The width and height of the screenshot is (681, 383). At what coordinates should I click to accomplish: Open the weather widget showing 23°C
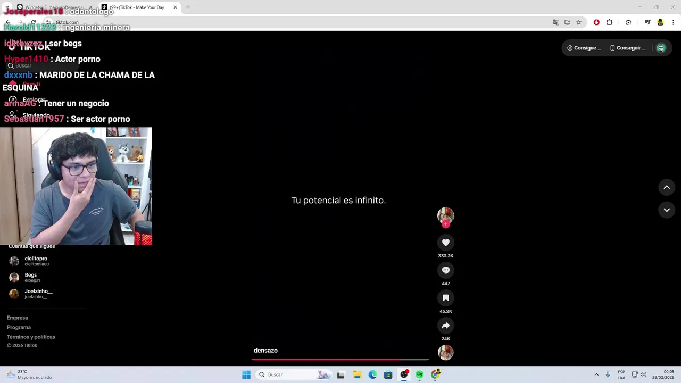[x=29, y=374]
